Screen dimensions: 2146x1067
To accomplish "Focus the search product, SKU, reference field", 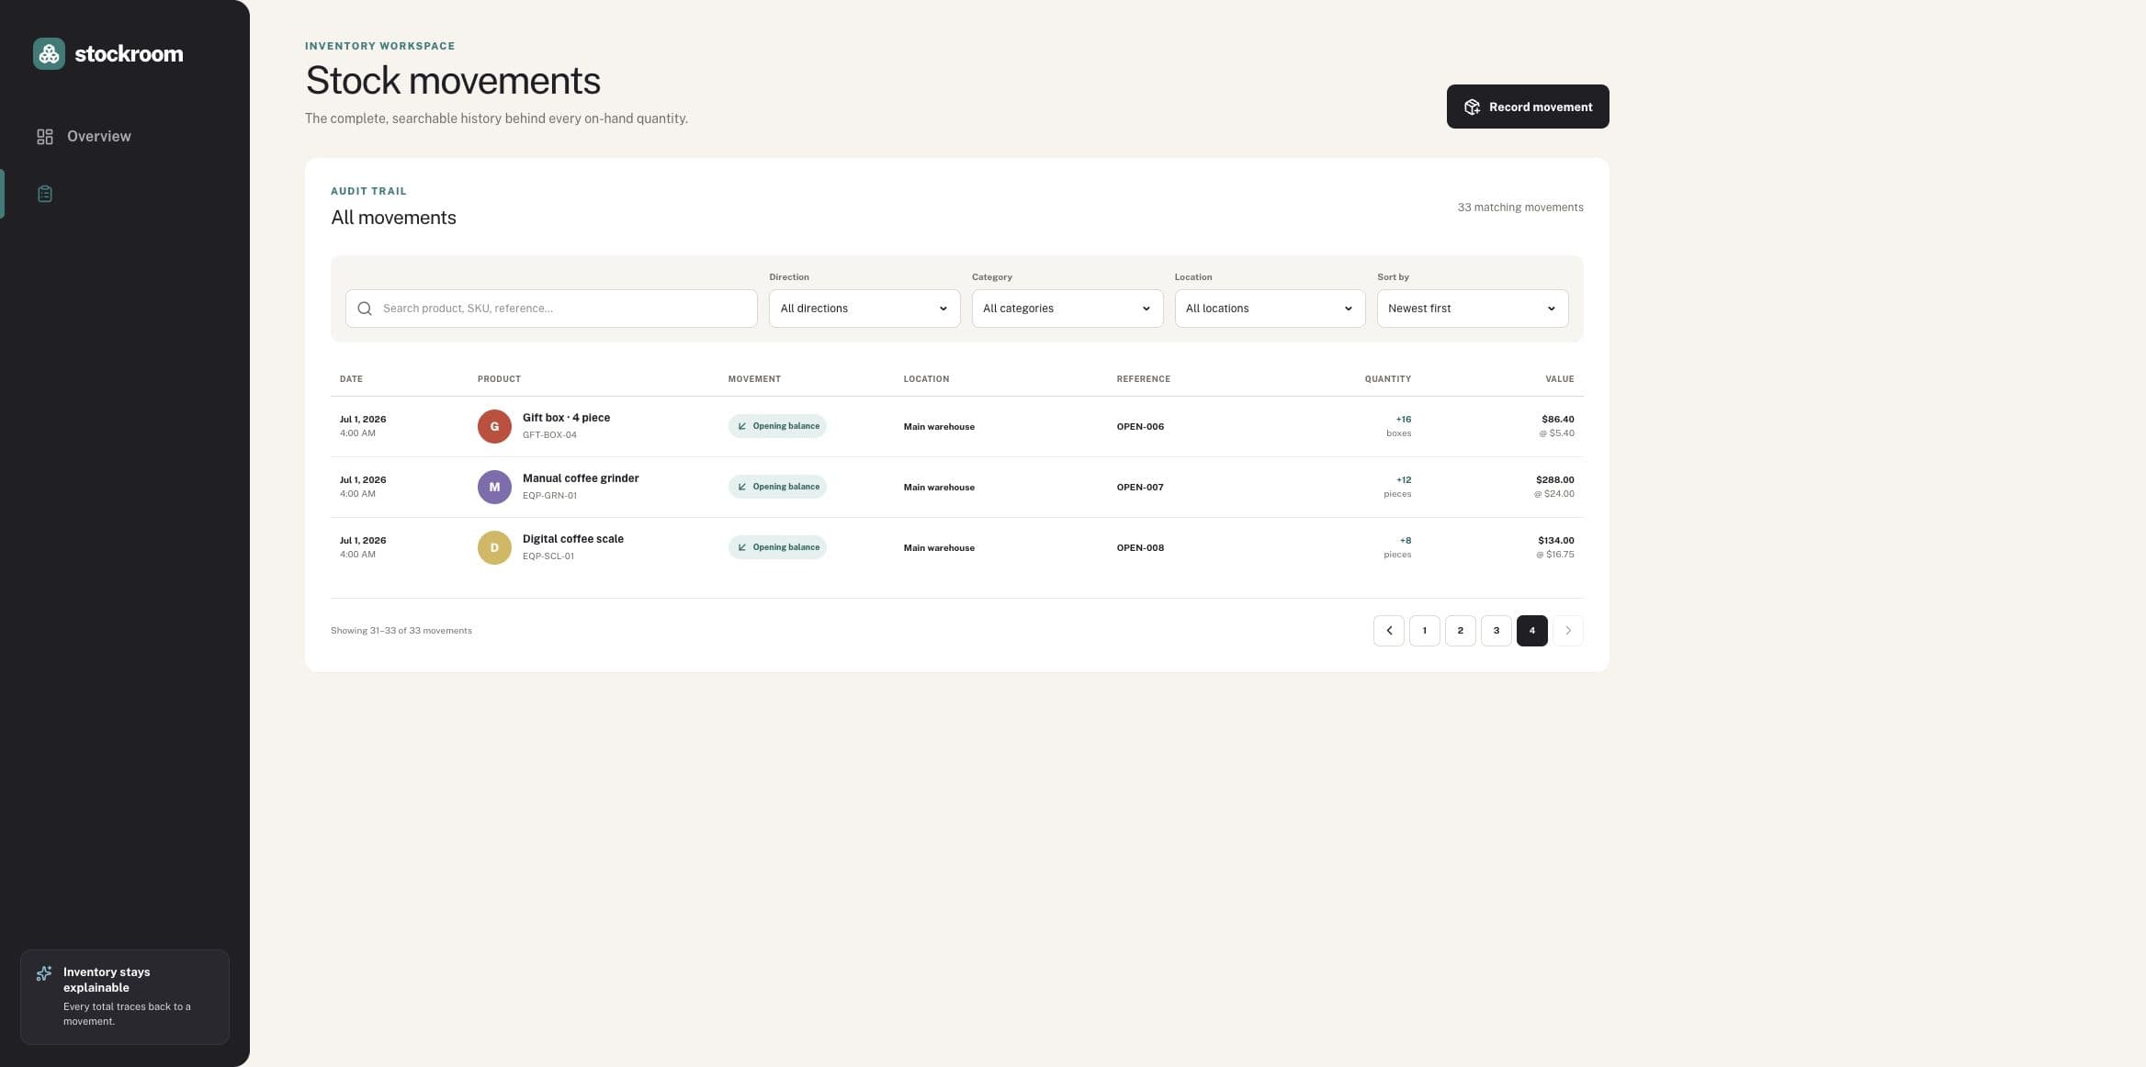I will tap(551, 309).
